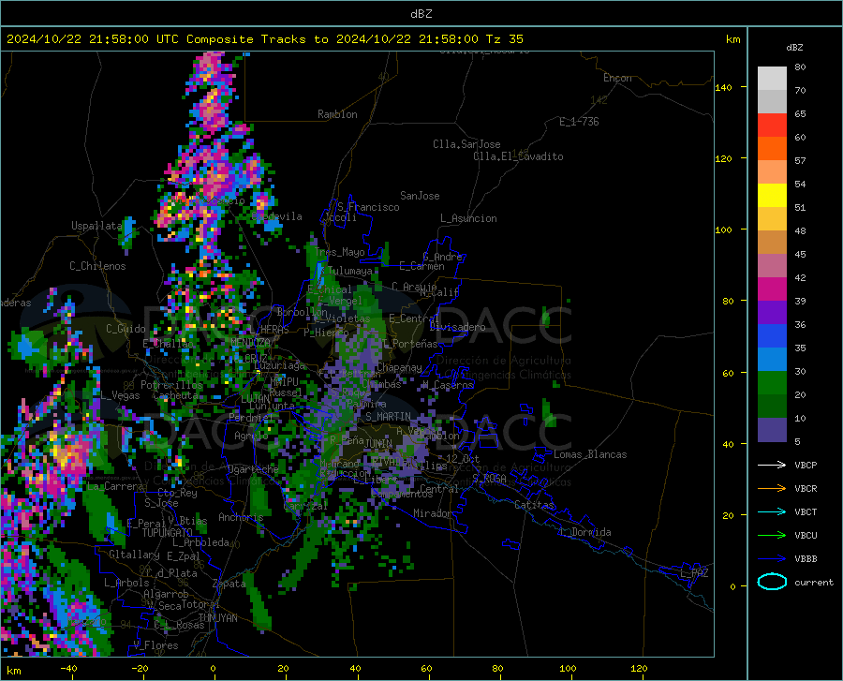Viewport: 843px width, 681px height.
Task: Click the 'VBCU' legend label
Action: 806,536
